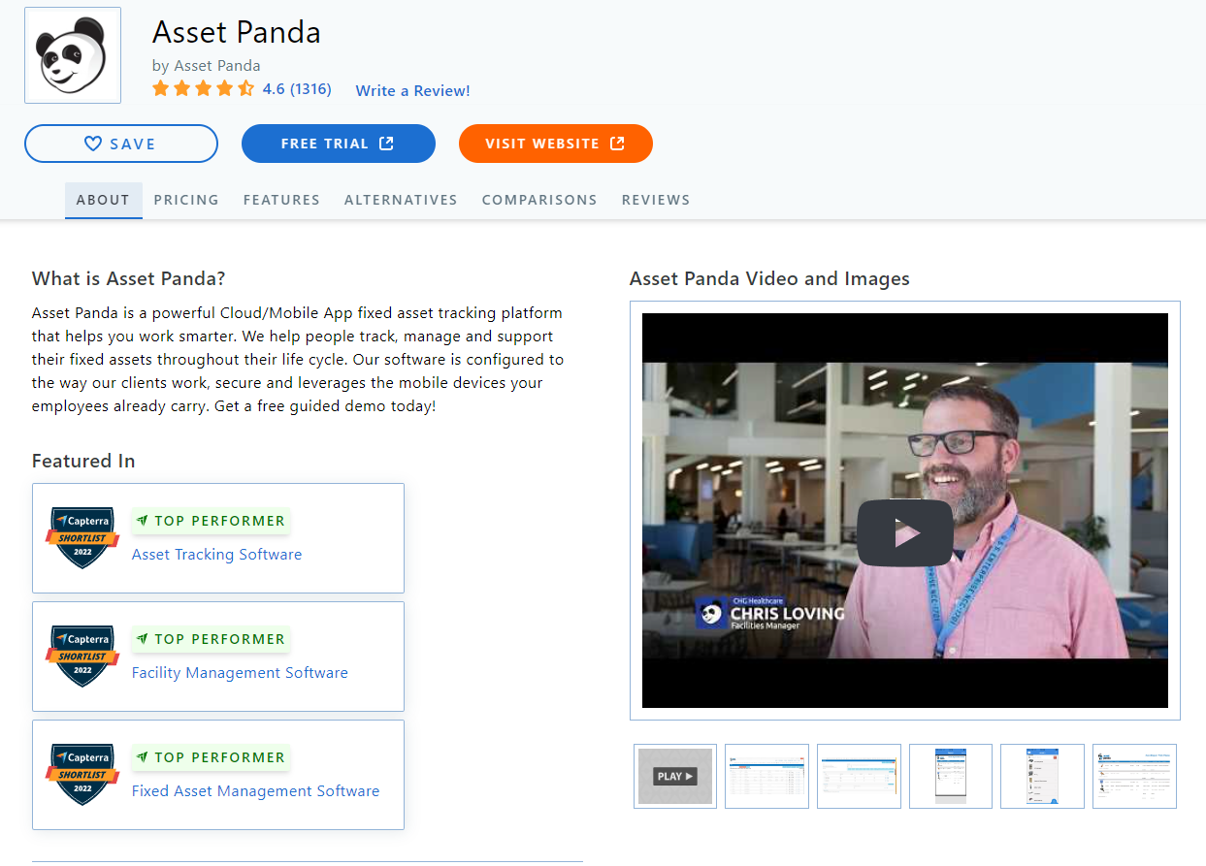This screenshot has width=1206, height=866.
Task: Click the Capterra Shortlist badge for Facility Management
Action: (82, 656)
